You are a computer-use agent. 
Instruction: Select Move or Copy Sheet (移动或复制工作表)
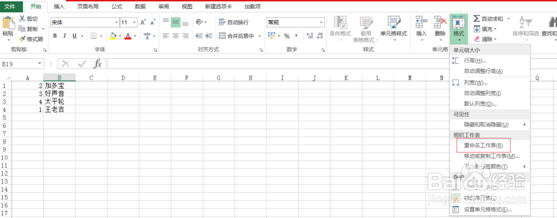point(490,156)
